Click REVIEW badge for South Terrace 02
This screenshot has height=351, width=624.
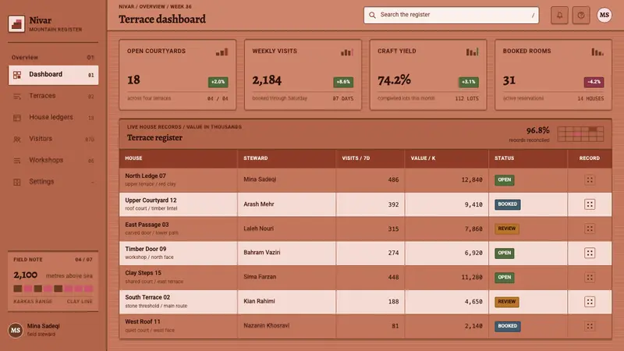pyautogui.click(x=506, y=302)
